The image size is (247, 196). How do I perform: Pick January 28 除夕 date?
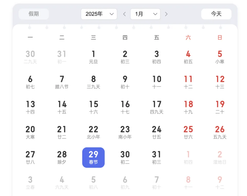(x=62, y=157)
